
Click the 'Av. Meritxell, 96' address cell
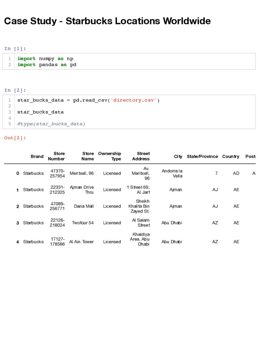(140, 173)
